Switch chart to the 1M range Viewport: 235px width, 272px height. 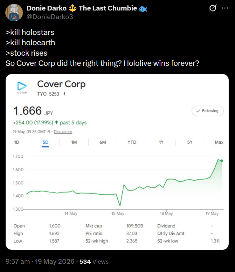(x=74, y=142)
